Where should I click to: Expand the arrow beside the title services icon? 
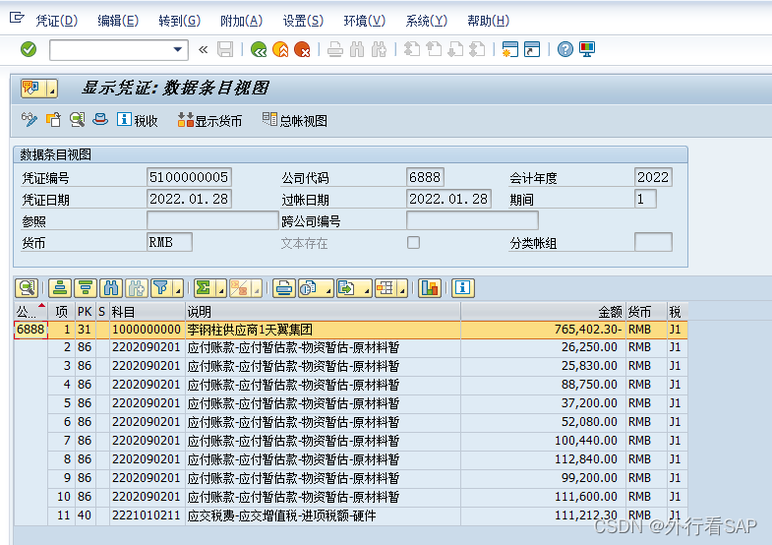[52, 89]
